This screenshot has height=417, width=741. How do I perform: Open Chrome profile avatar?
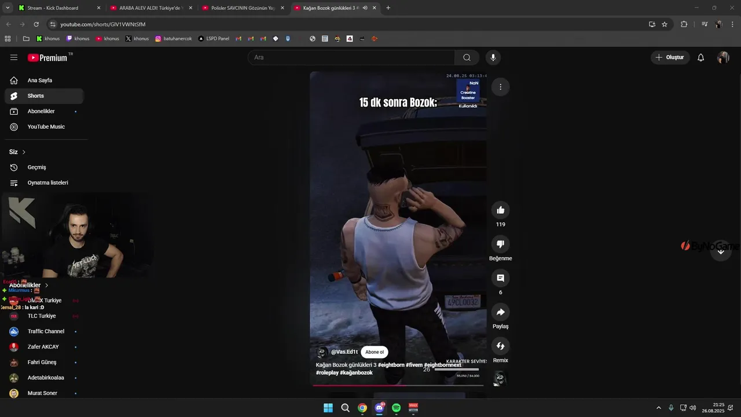(718, 24)
